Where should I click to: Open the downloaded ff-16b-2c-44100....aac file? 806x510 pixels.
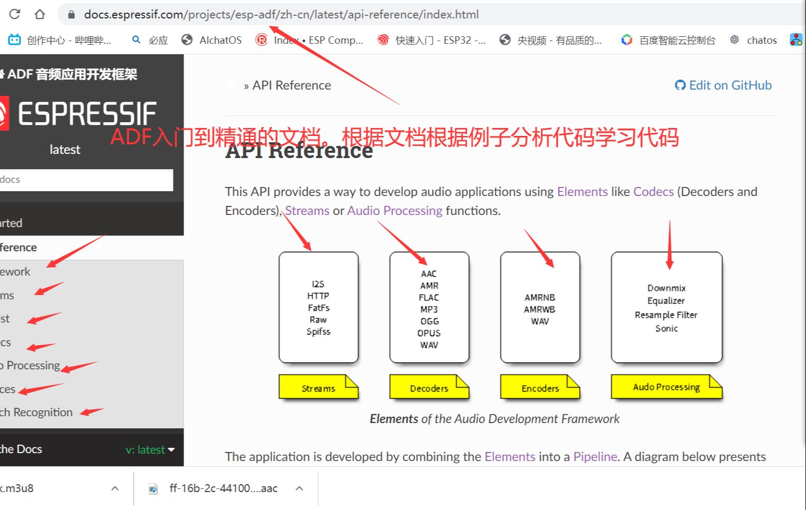[x=223, y=488]
